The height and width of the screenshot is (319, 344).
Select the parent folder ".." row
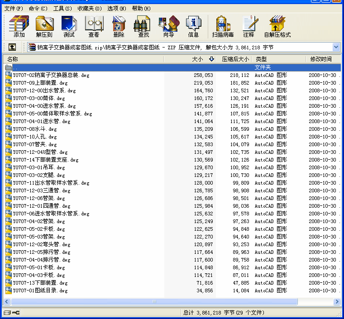(x=15, y=67)
